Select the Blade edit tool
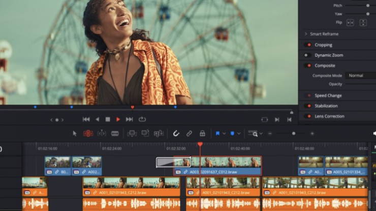 coord(115,133)
